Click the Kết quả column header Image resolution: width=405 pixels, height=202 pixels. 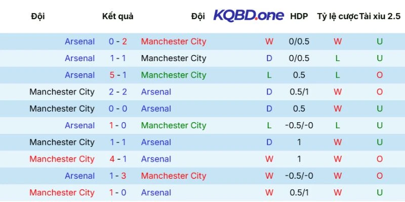[x=118, y=16]
